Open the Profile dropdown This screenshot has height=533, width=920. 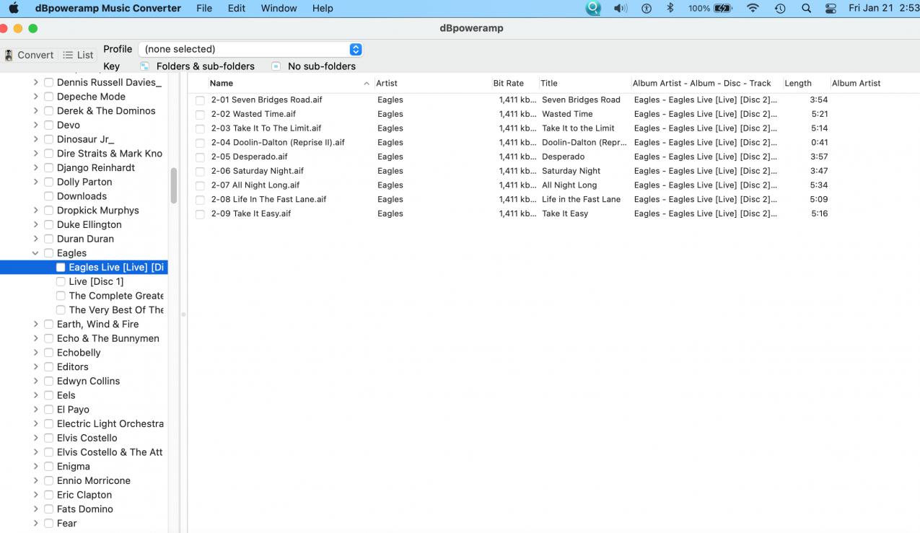click(250, 49)
